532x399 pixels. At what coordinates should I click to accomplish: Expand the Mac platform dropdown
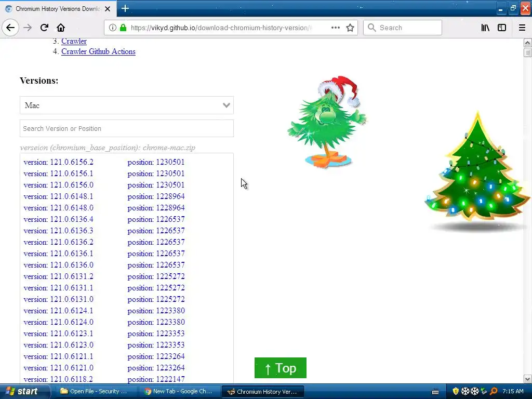[x=127, y=105]
